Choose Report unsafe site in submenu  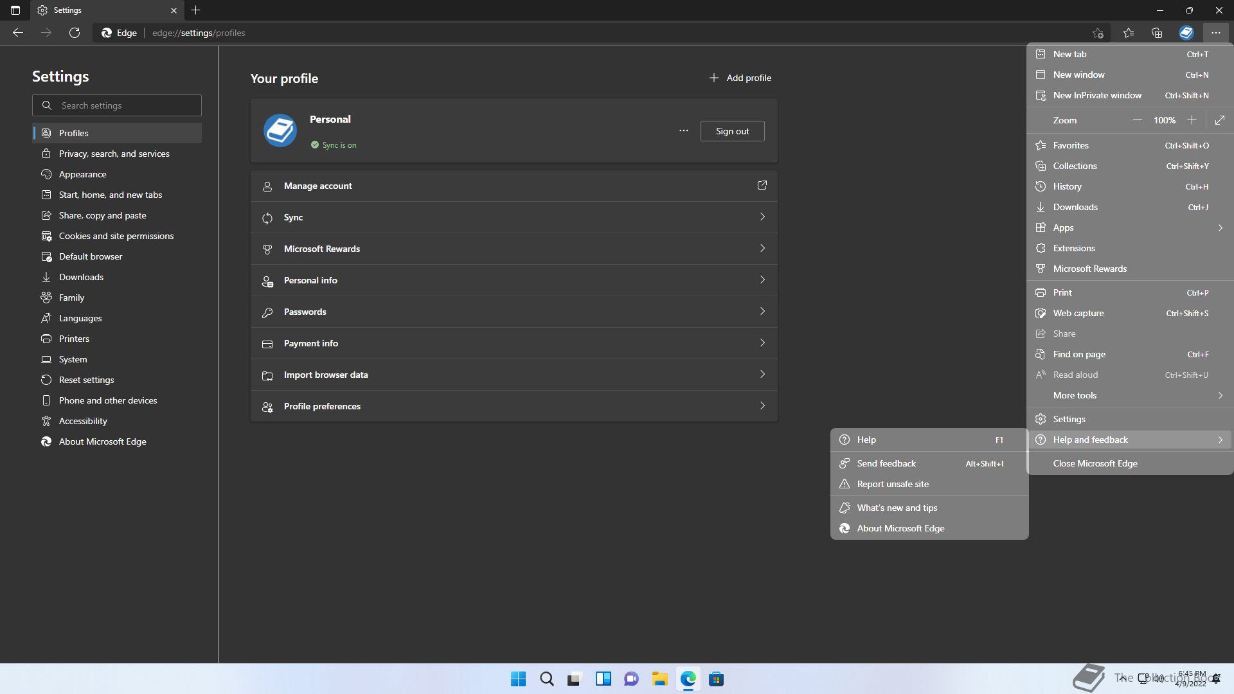click(x=929, y=484)
